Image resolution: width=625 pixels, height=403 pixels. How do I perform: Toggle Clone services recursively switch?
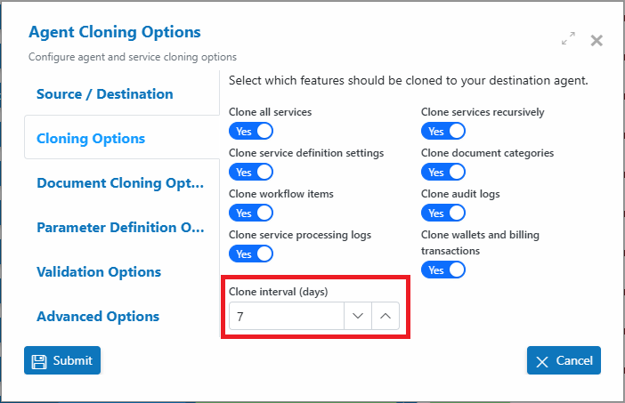443,131
